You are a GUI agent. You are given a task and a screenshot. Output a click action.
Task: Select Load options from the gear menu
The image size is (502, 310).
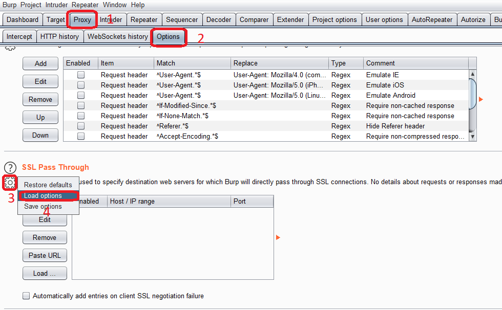click(43, 196)
